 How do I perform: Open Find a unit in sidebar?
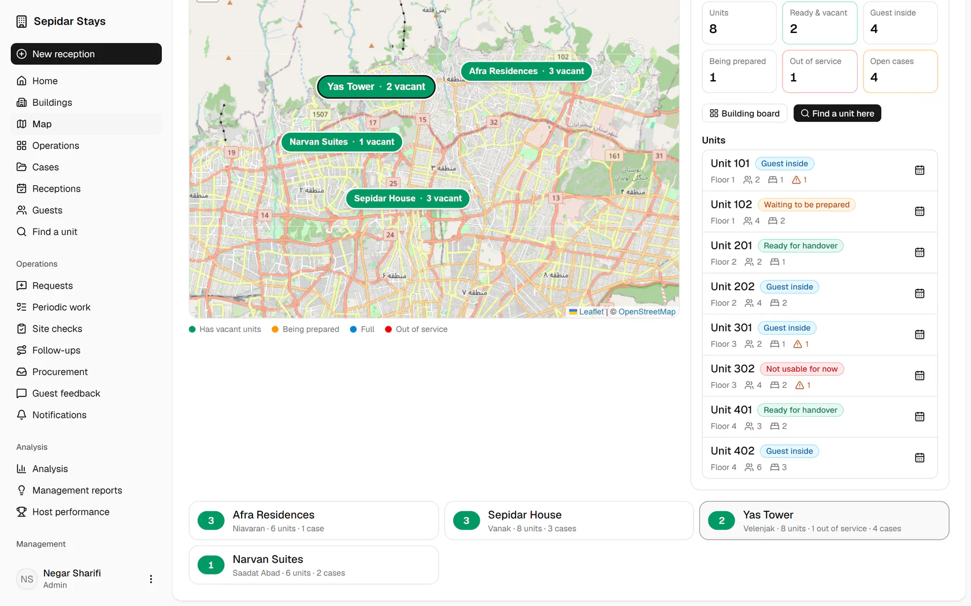pos(86,231)
